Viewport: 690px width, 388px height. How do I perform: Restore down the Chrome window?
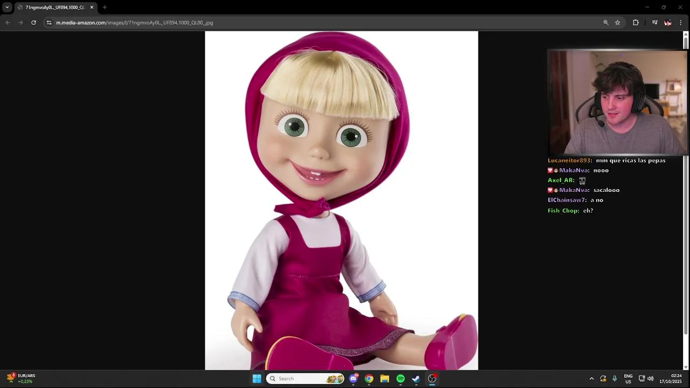tap(664, 8)
